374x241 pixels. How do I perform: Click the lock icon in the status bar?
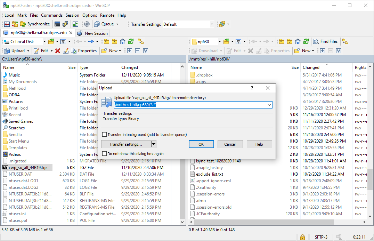302,237
